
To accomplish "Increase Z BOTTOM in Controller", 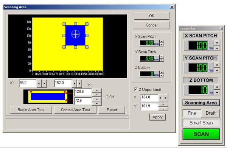I will (217, 87).
